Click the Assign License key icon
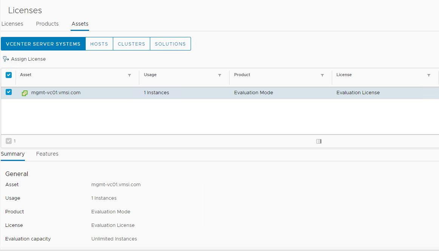 (6, 59)
